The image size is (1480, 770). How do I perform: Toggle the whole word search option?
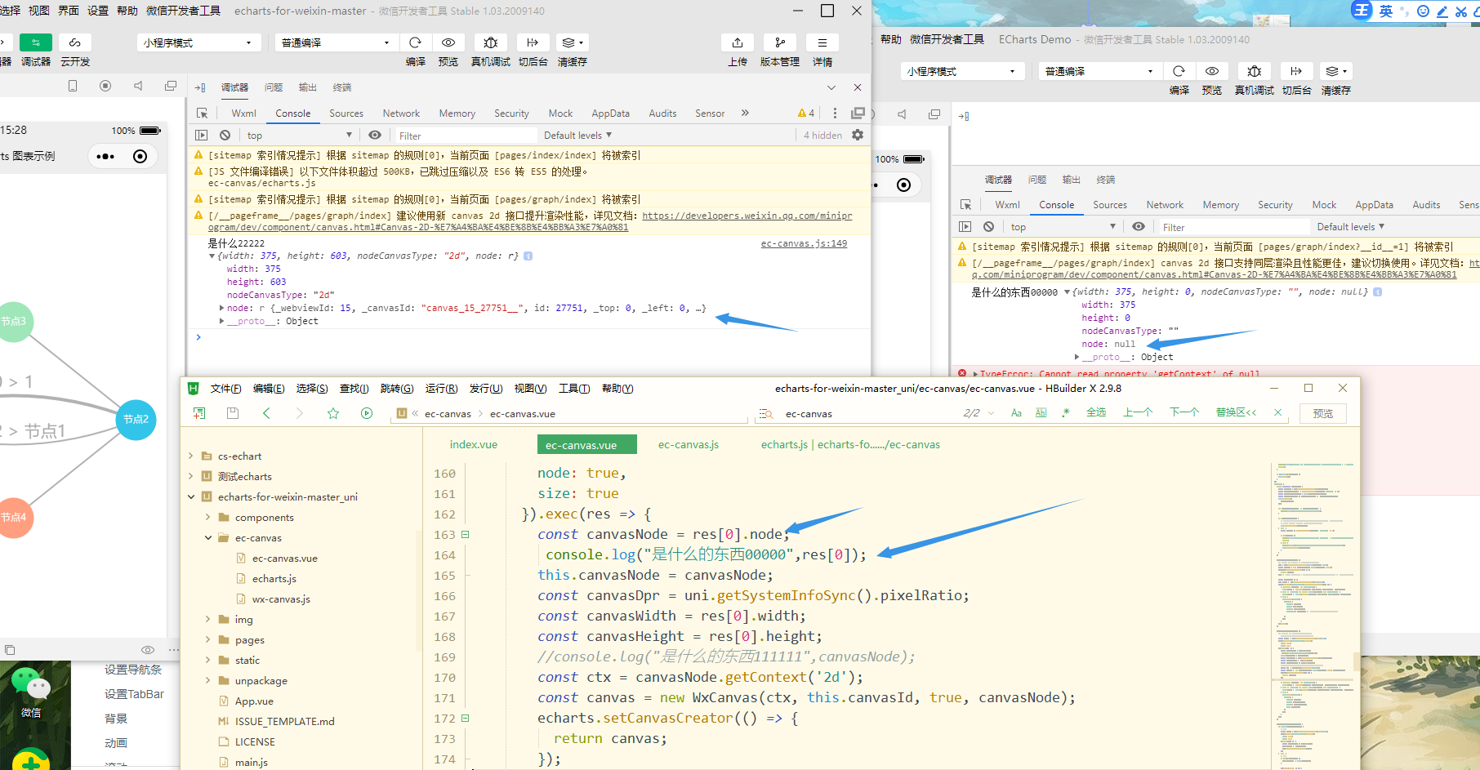[x=1041, y=413]
